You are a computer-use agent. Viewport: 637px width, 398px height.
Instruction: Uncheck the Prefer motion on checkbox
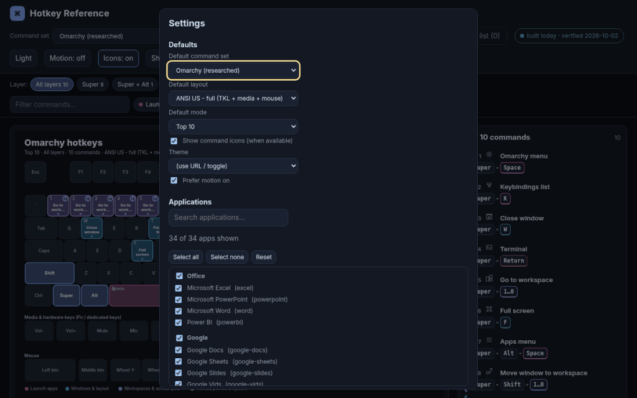(174, 180)
